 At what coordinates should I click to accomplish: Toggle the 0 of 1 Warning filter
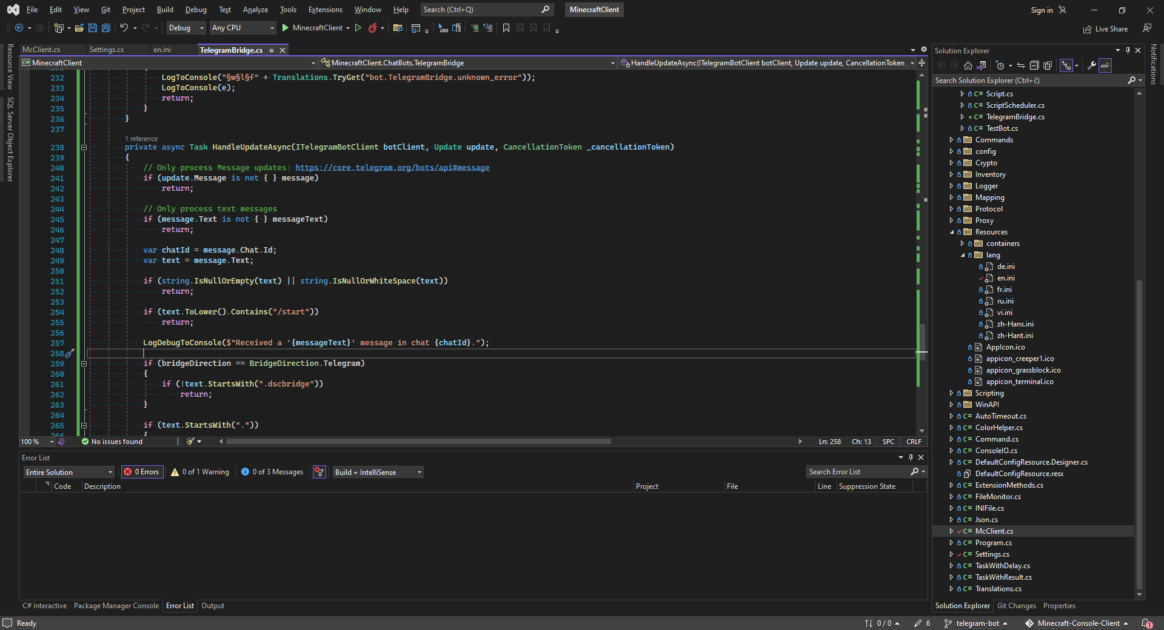click(199, 472)
